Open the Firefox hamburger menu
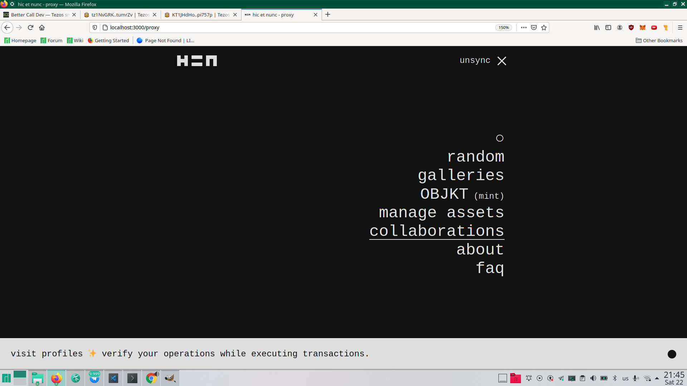687x386 pixels. coord(680,28)
